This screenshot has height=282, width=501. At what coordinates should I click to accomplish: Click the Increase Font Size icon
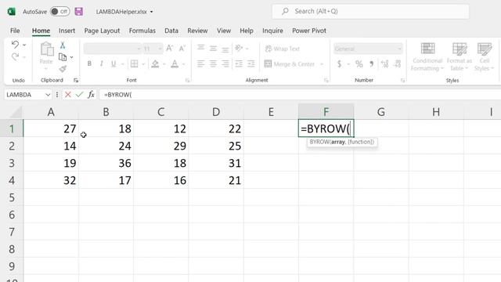pos(169,49)
